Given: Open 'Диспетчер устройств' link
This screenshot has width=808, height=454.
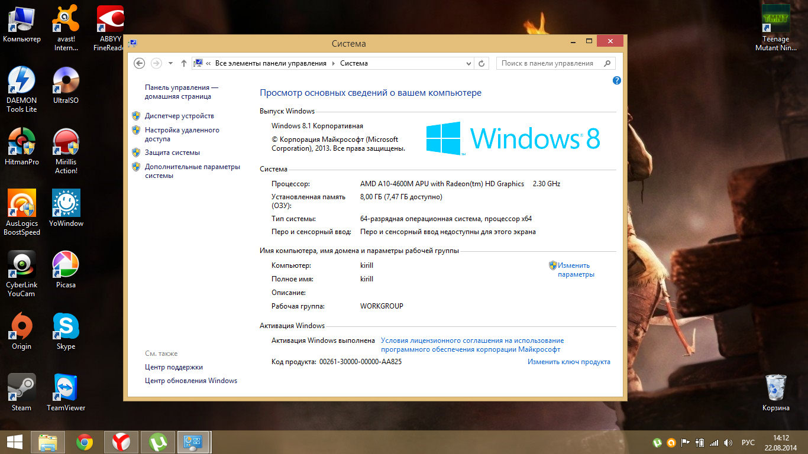Looking at the screenshot, I should (179, 116).
